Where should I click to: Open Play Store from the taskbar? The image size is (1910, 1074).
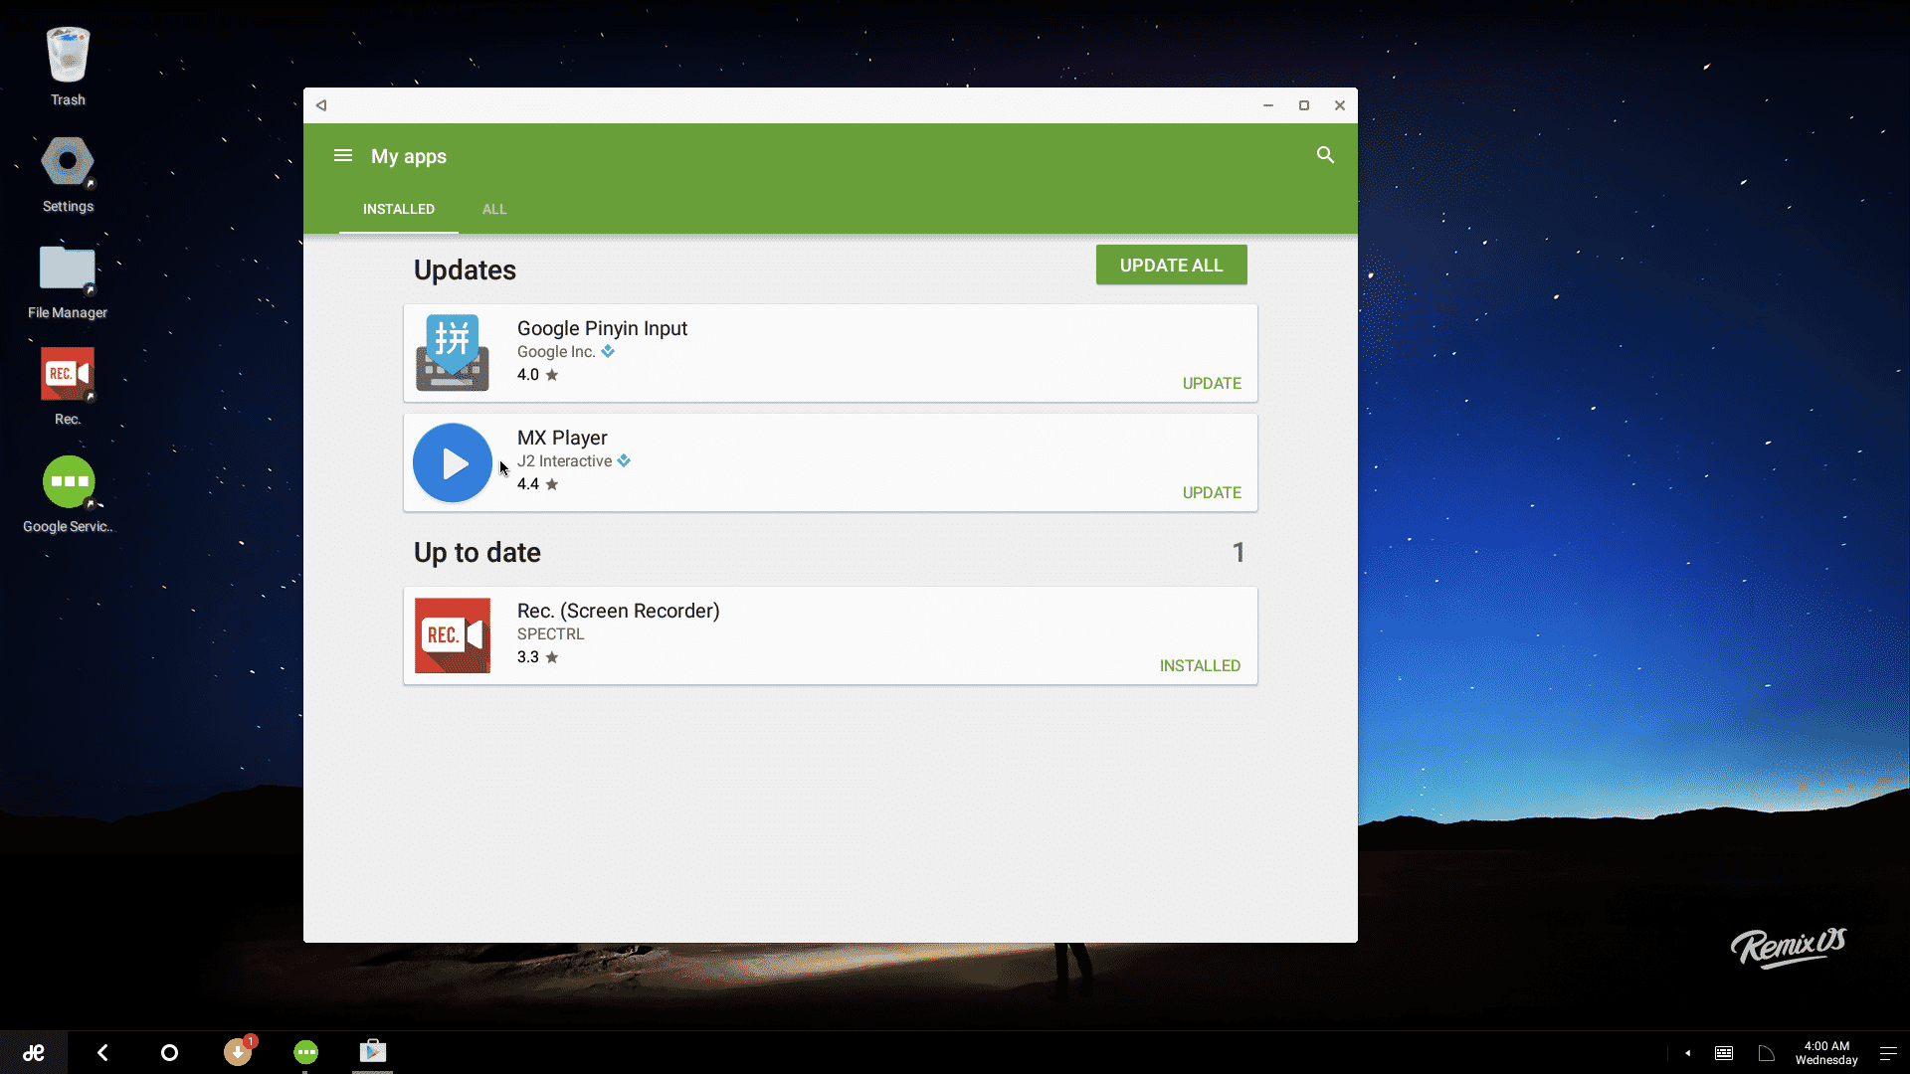tap(372, 1052)
